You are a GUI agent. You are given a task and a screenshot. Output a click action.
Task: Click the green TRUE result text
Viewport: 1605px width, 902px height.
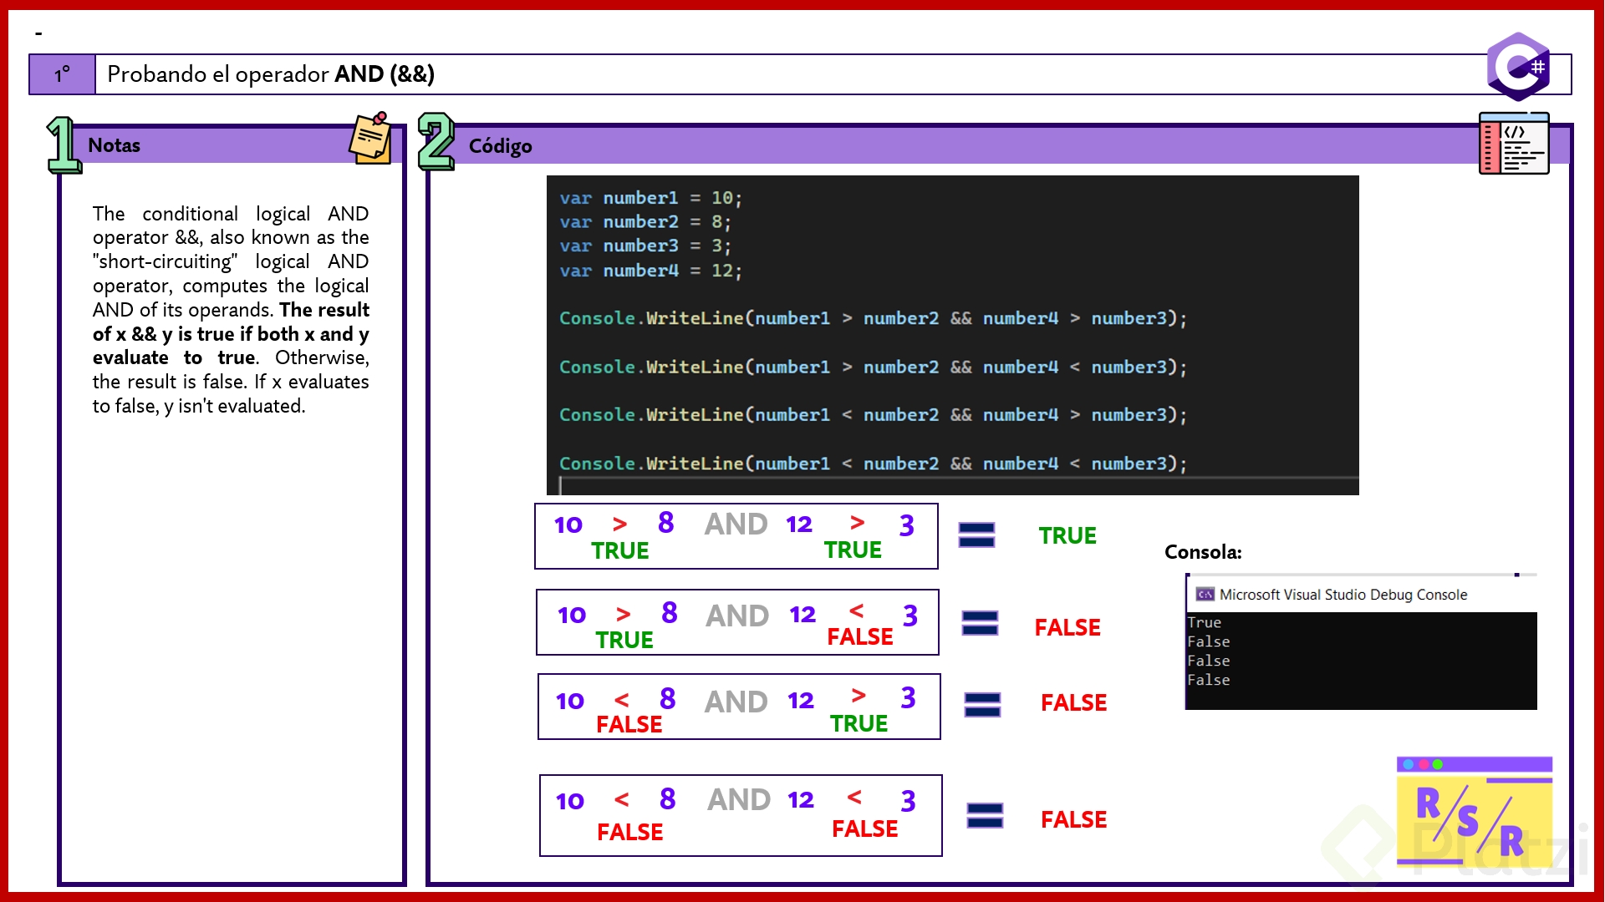coord(1067,536)
